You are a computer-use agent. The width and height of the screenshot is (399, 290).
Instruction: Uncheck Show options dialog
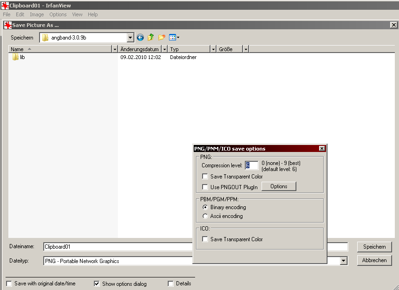click(97, 283)
